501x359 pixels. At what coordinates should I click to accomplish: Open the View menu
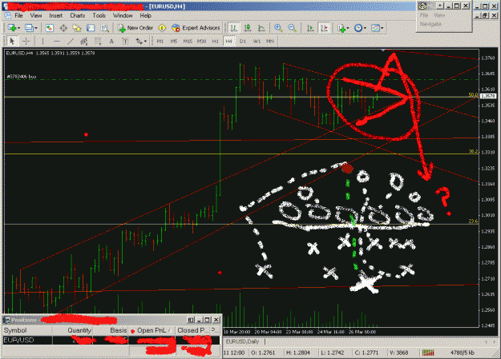coord(36,15)
